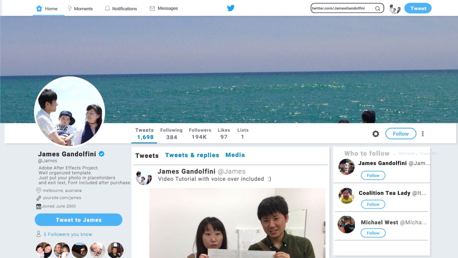Screen dimensions: 458x258
Task: Click the followers person icon
Action: [38, 234]
